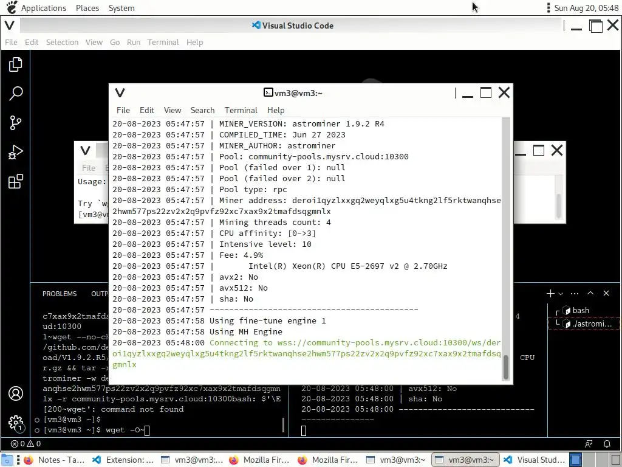Open the Extensions view
The height and width of the screenshot is (467, 622).
click(x=15, y=181)
